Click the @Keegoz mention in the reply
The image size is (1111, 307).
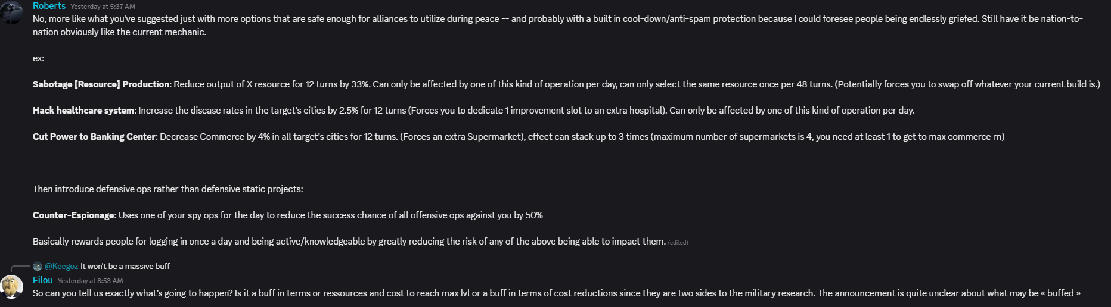[61, 266]
